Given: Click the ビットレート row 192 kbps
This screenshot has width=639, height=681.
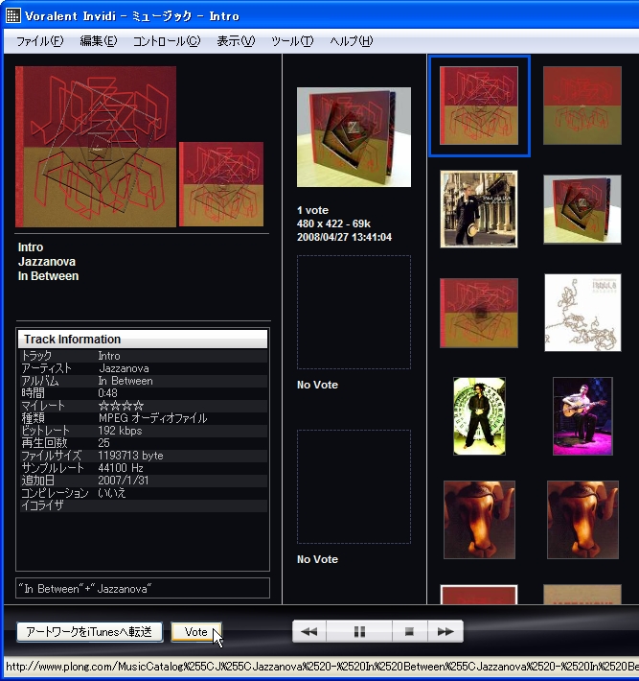Looking at the screenshot, I should tap(143, 431).
